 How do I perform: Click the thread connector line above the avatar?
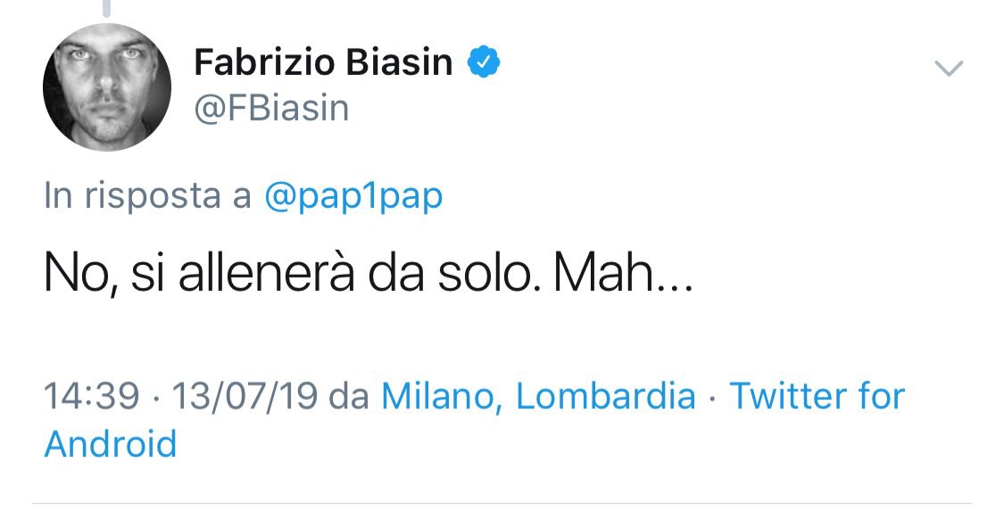(x=106, y=9)
